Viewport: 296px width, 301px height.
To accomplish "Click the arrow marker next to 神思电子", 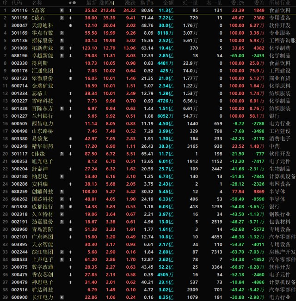I will click(70, 282).
